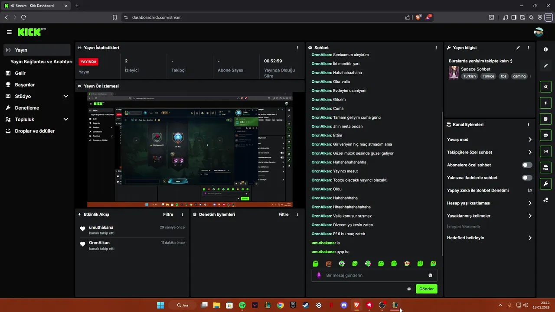This screenshot has width=555, height=312.
Task: Open the profile avatar menu
Action: coord(539,32)
